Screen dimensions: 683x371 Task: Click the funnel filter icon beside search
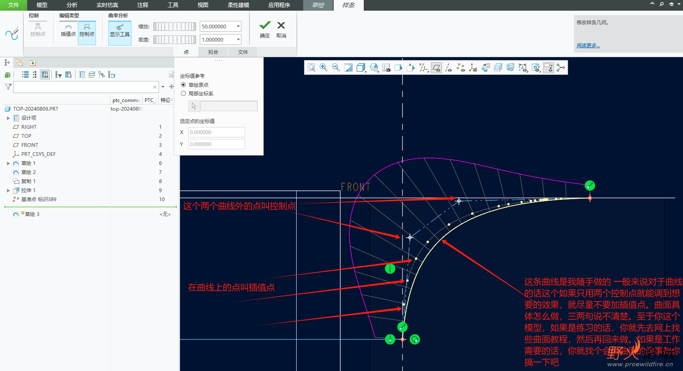click(x=8, y=87)
